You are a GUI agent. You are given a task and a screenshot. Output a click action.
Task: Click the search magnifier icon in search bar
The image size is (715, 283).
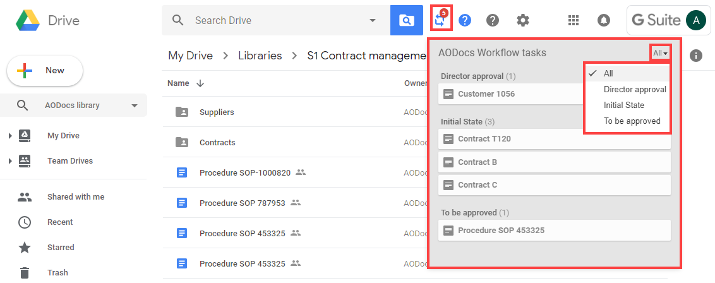pos(178,20)
